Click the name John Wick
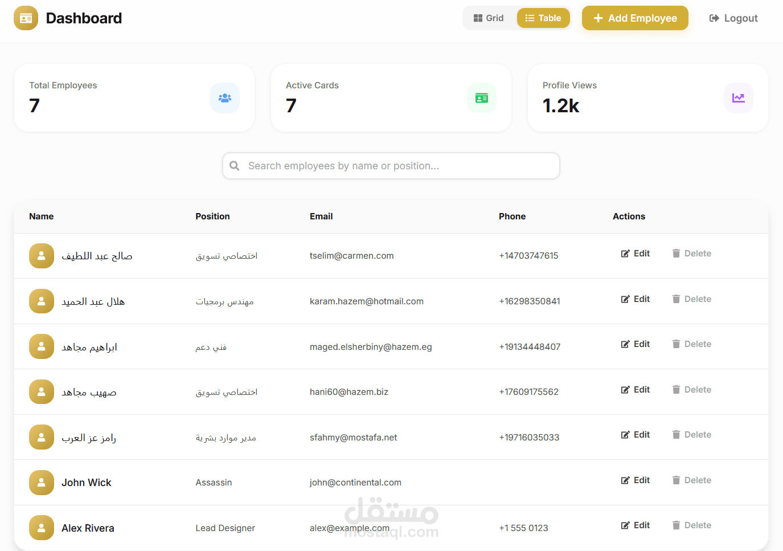This screenshot has width=783, height=551. coord(87,483)
